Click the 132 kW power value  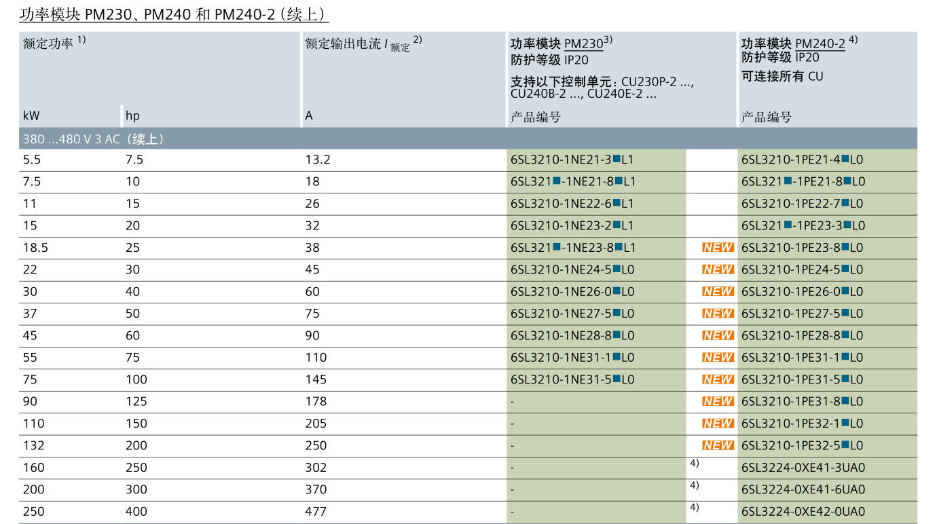pyautogui.click(x=33, y=445)
